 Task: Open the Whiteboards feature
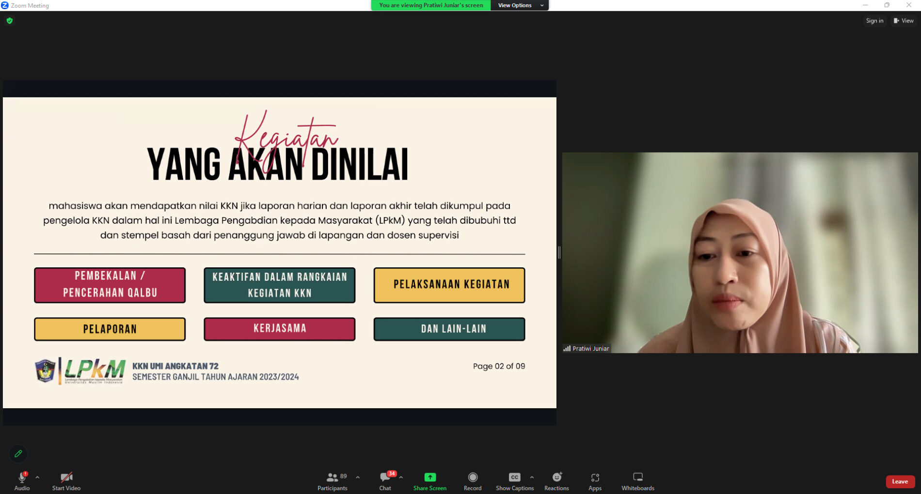(637, 479)
